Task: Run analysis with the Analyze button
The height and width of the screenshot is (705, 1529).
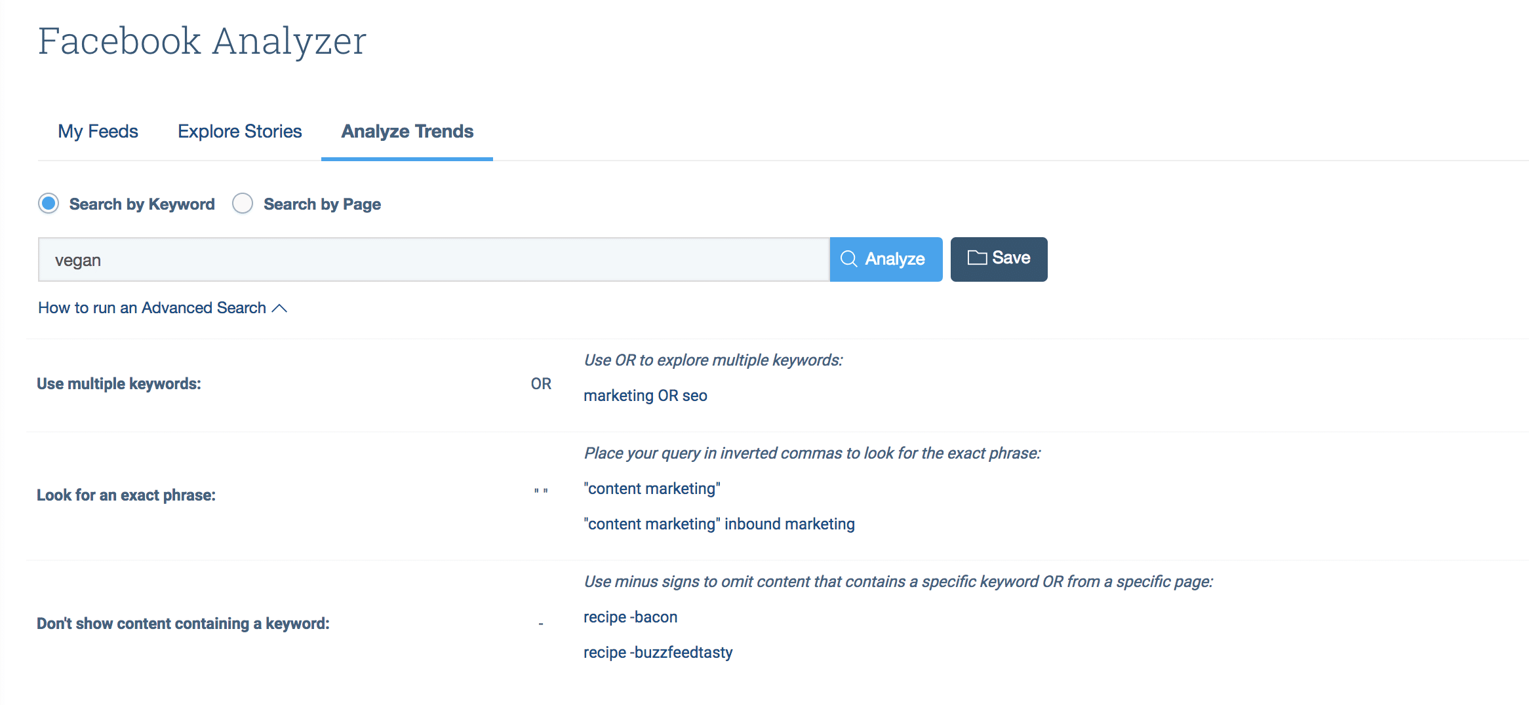Action: coord(886,259)
